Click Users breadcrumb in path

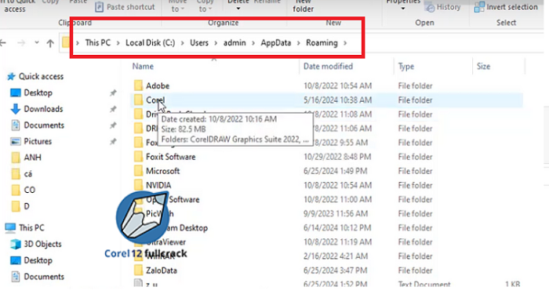199,42
